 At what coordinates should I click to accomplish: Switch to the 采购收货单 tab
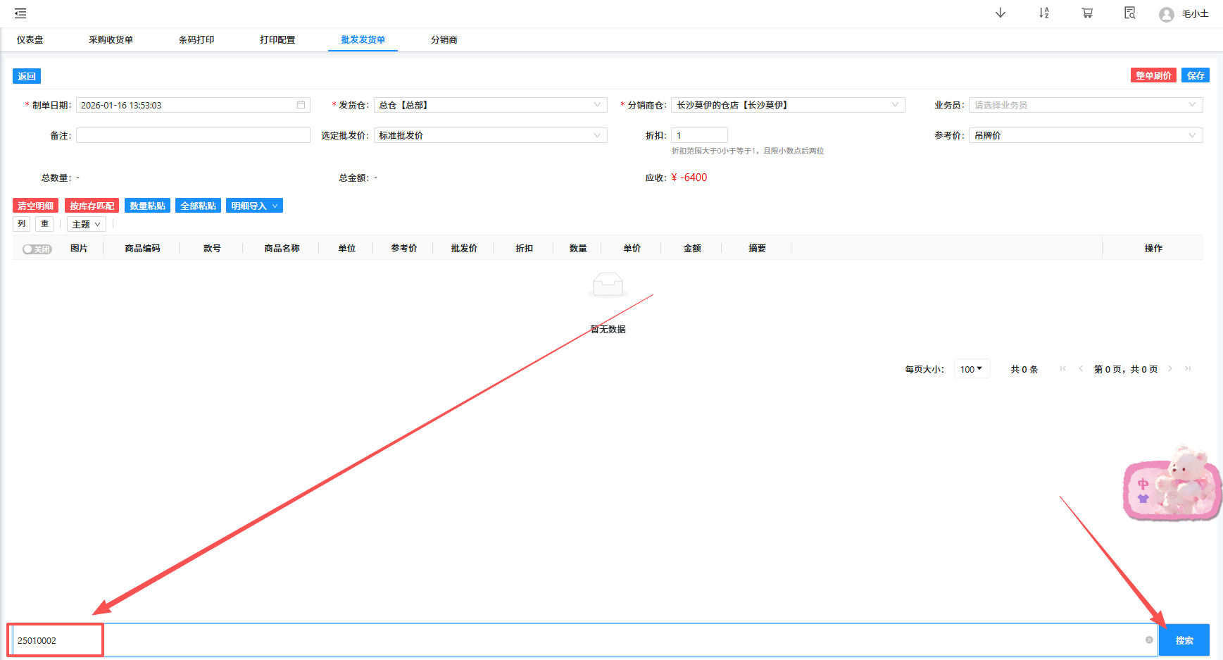pos(111,40)
